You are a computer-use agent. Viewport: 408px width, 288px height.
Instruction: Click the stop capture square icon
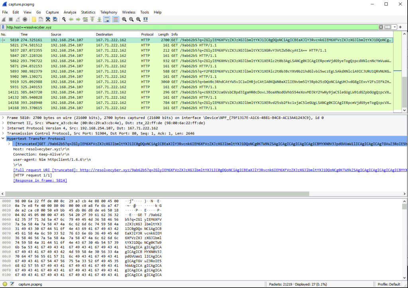click(11, 19)
